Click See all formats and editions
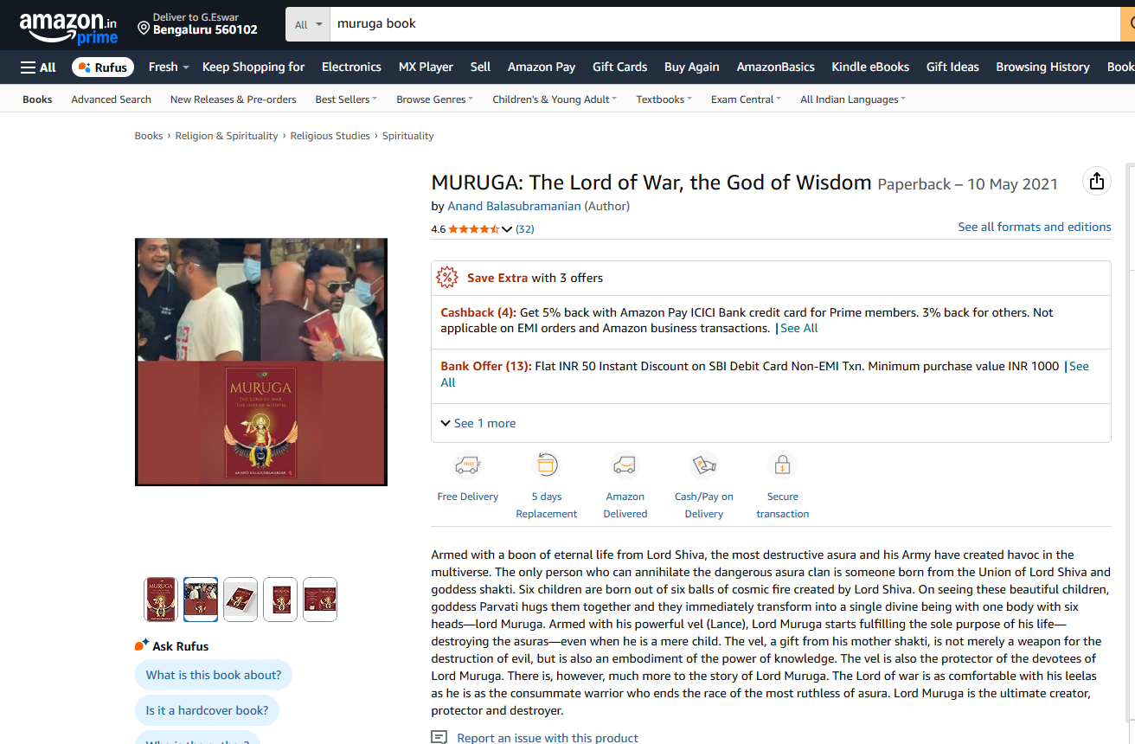This screenshot has width=1135, height=744. (1035, 227)
